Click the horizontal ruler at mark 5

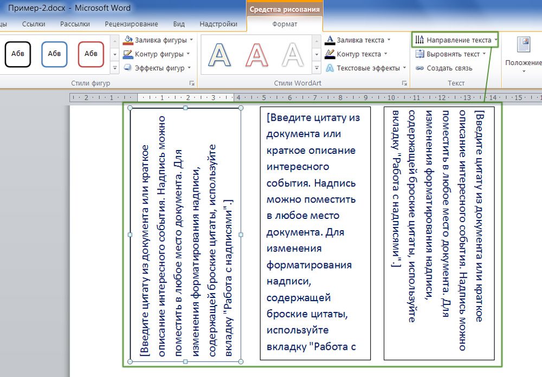click(264, 98)
